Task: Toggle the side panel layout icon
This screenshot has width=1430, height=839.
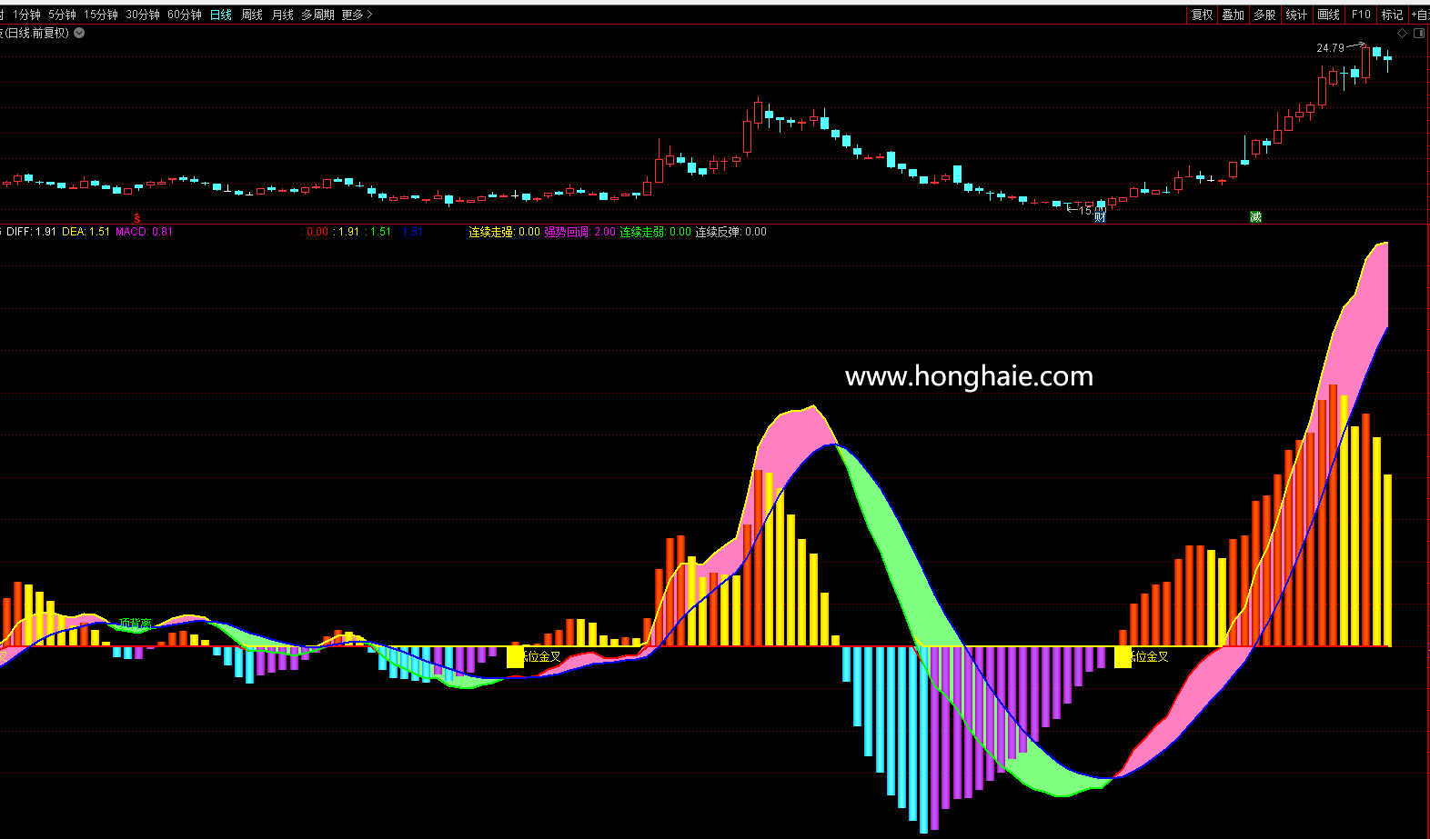Action: coord(1419,34)
